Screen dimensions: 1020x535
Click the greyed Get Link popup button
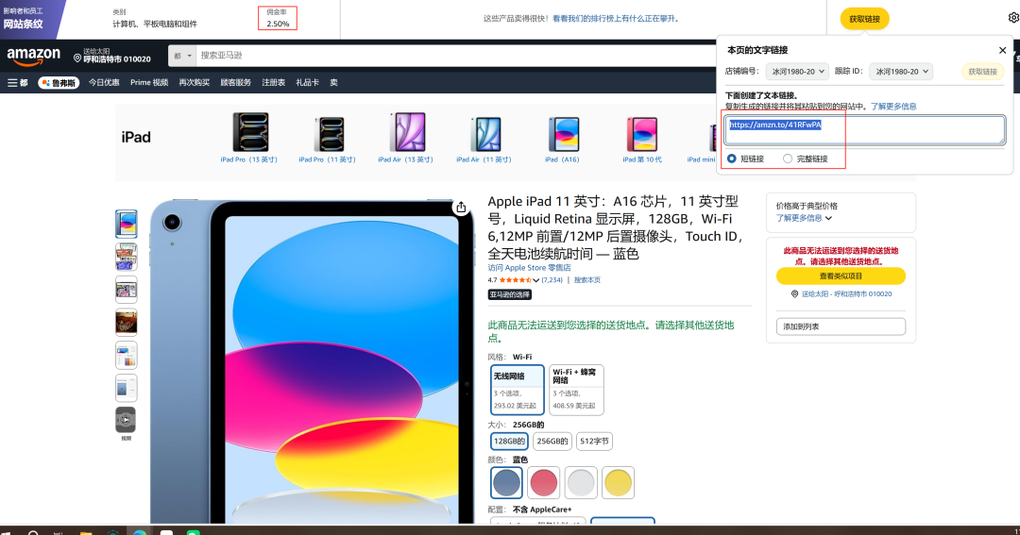click(982, 72)
